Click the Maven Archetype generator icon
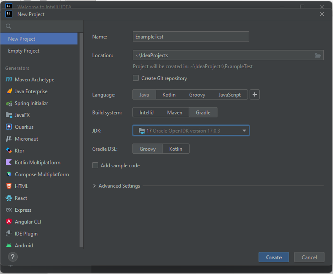The width and height of the screenshot is (333, 274). click(x=9, y=79)
